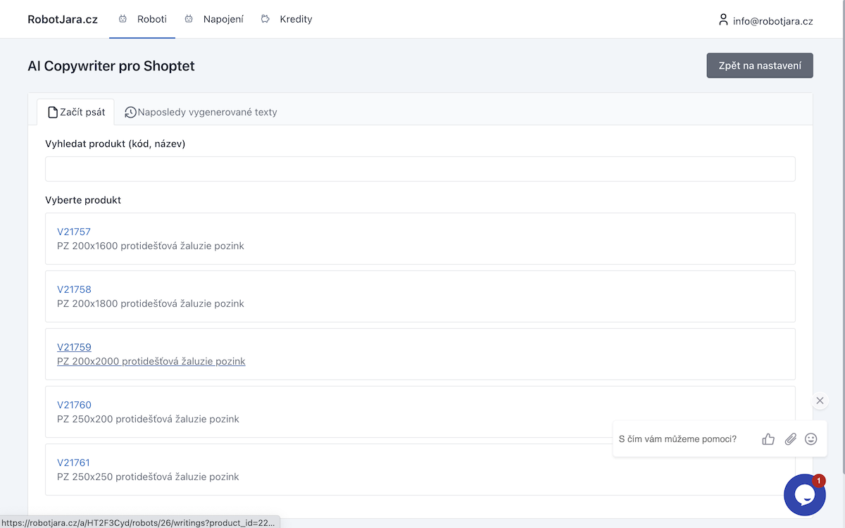Click the user account icon

pyautogui.click(x=722, y=20)
